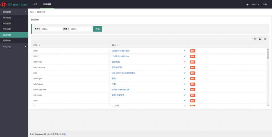Click the table vertical scrollbar thumb

pos(268,55)
